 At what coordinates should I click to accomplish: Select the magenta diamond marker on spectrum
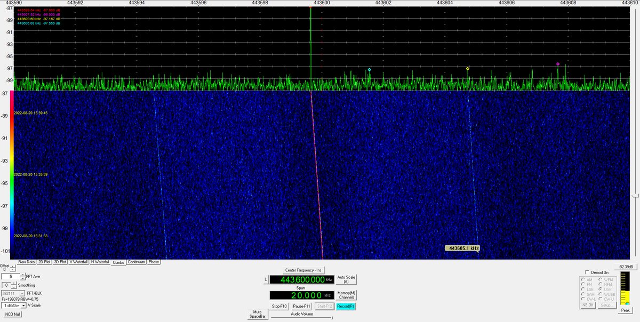(x=558, y=64)
